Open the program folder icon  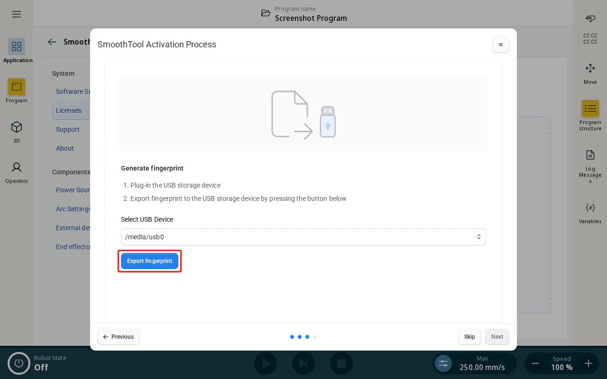pyautogui.click(x=266, y=13)
